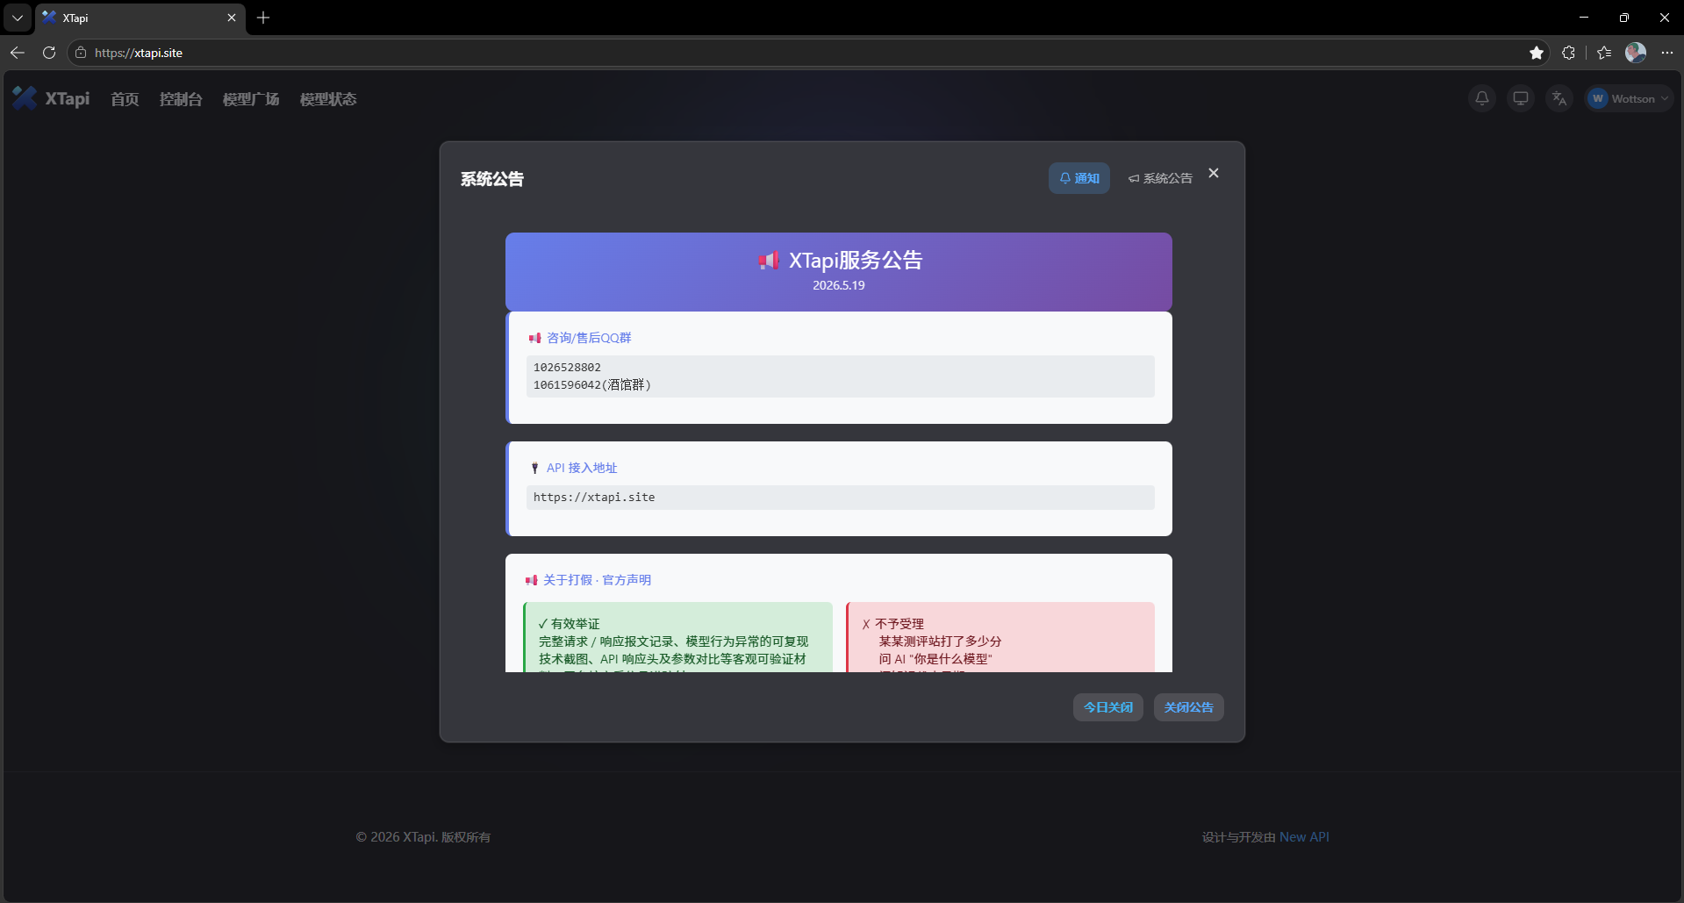The height and width of the screenshot is (903, 1684).
Task: Close the 系统公告 dialog with the X
Action: click(x=1214, y=173)
